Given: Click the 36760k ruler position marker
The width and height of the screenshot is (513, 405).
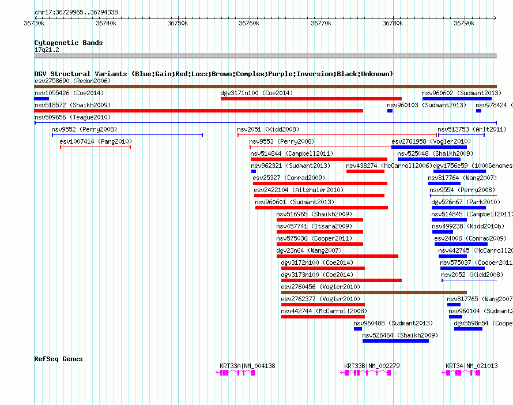Looking at the screenshot, I should click(x=249, y=23).
